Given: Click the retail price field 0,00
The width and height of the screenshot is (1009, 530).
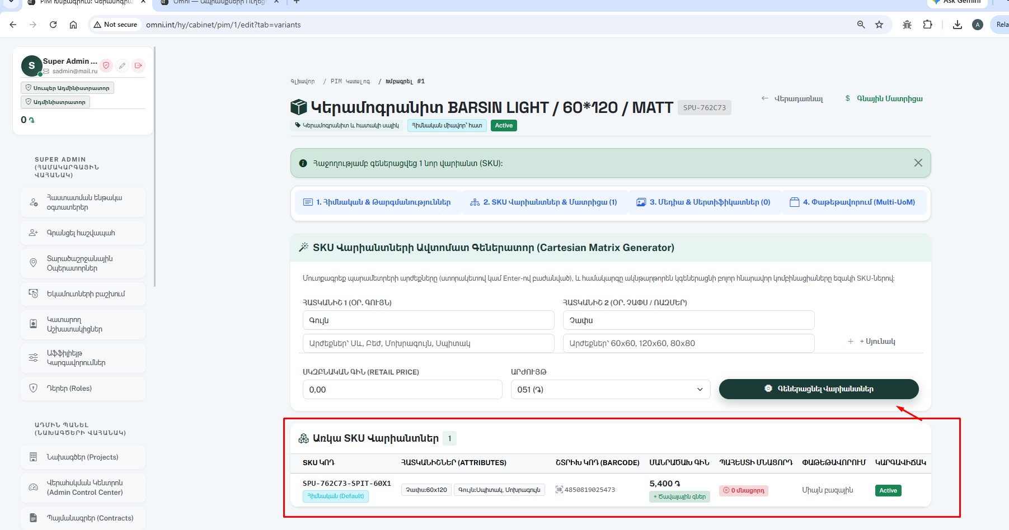Looking at the screenshot, I should 402,390.
